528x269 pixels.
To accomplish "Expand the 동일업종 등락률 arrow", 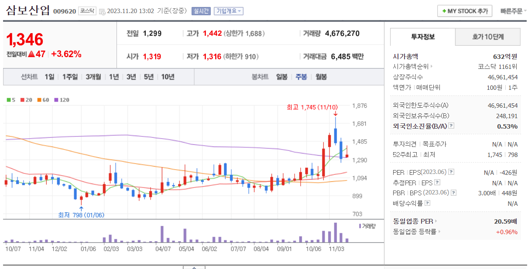I will click(x=439, y=232).
